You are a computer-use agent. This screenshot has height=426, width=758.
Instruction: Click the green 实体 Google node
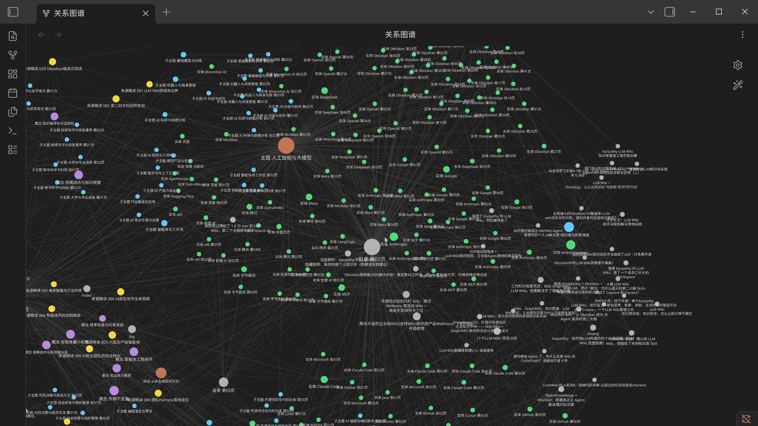tap(446, 169)
